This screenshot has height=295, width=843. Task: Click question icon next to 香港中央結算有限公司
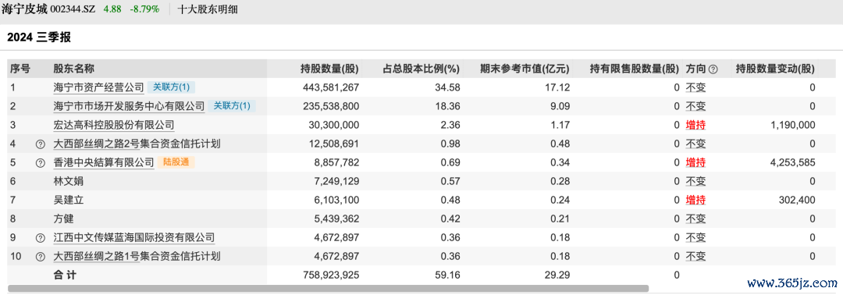[40, 163]
